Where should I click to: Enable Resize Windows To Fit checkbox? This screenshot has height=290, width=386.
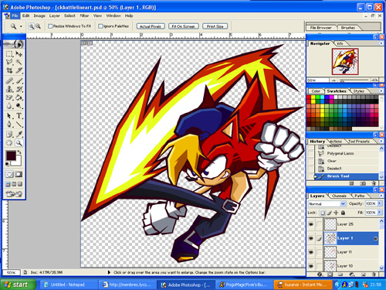click(50, 26)
